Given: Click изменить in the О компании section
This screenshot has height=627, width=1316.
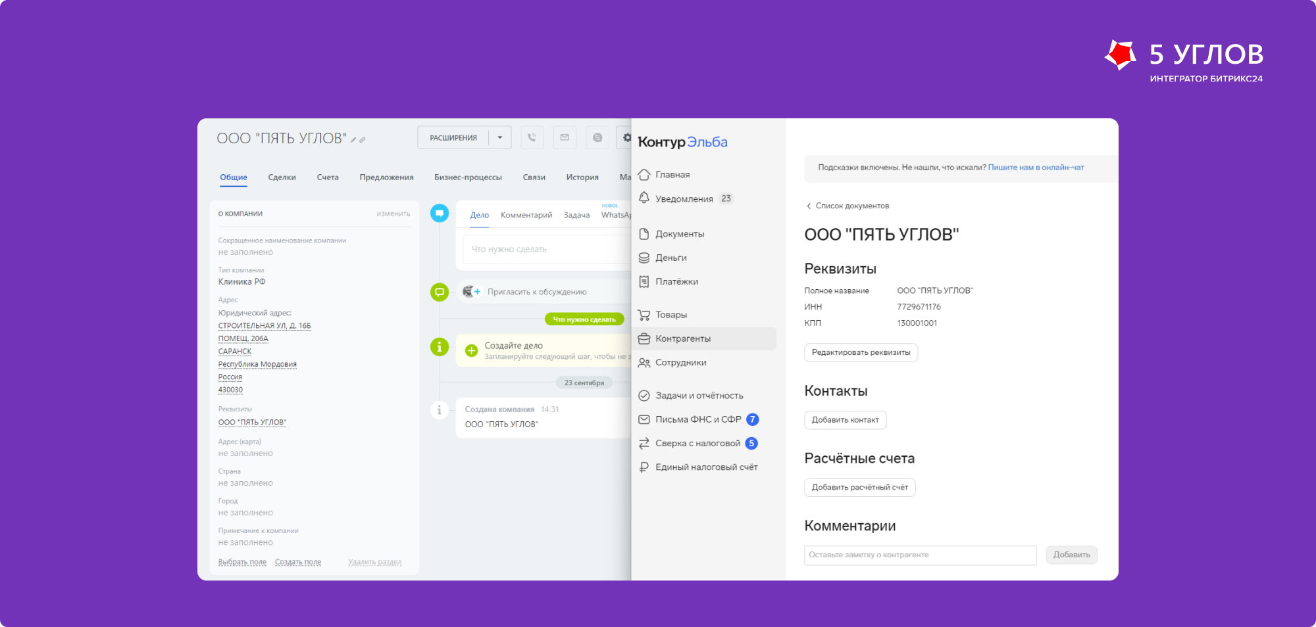Looking at the screenshot, I should tap(393, 214).
